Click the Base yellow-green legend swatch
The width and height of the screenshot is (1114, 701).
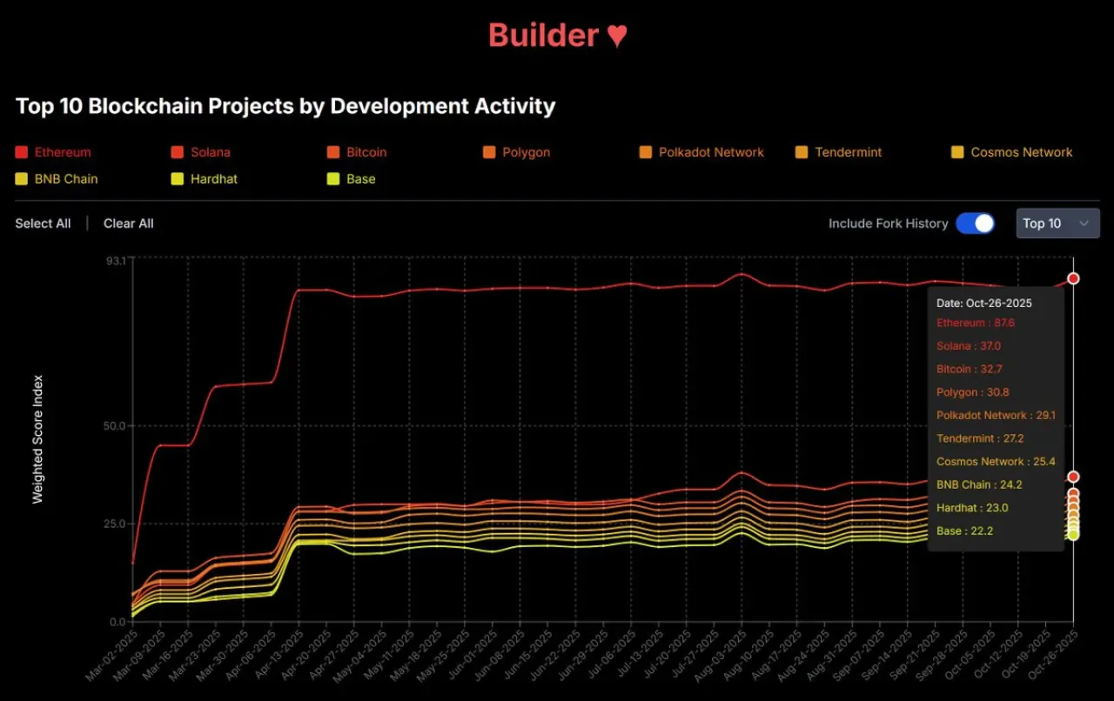point(333,179)
